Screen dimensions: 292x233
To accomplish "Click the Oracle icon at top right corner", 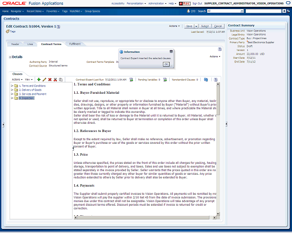I will (288, 3).
